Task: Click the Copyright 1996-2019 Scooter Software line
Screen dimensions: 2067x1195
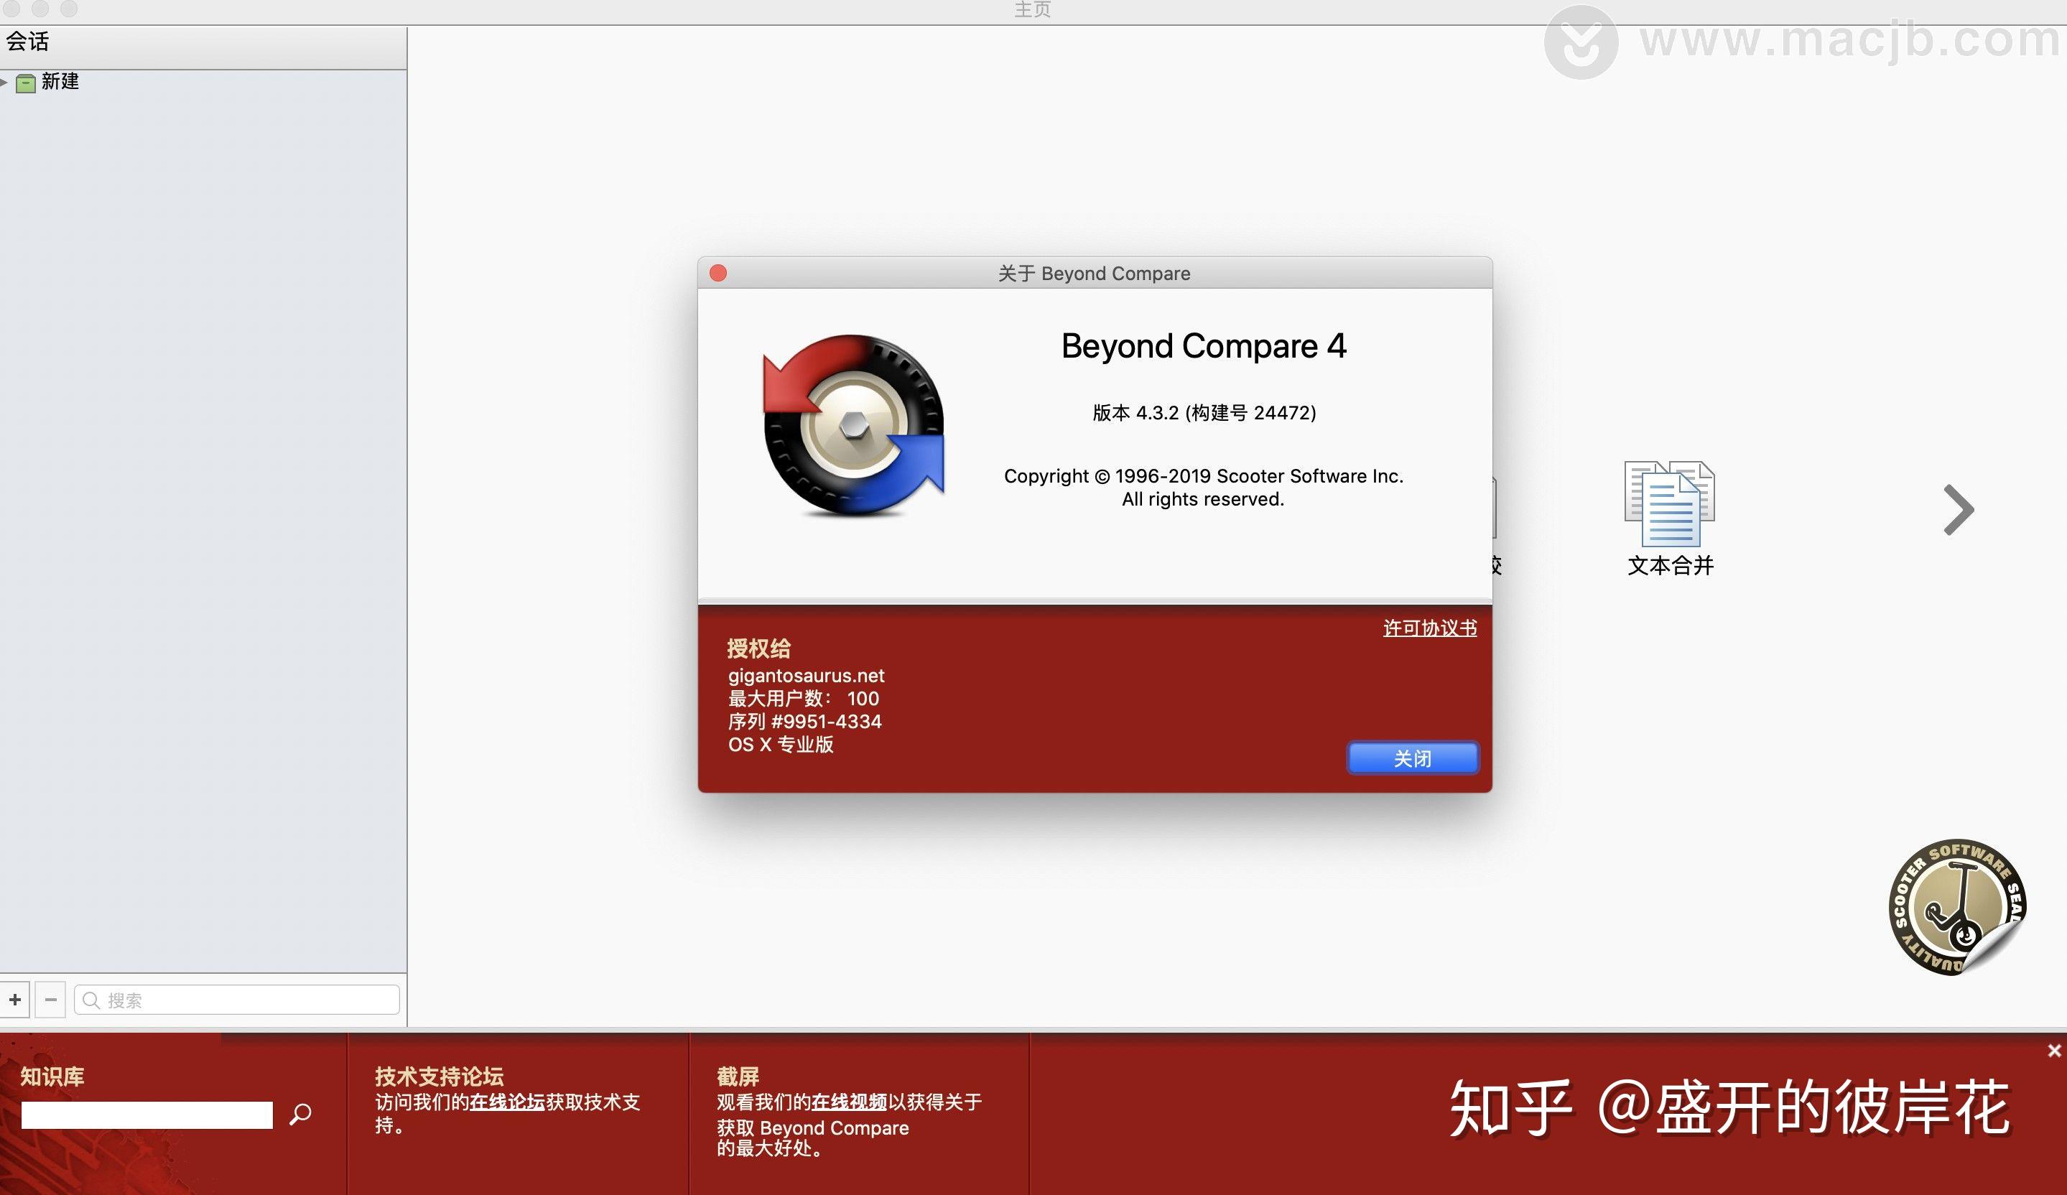Action: click(1203, 477)
